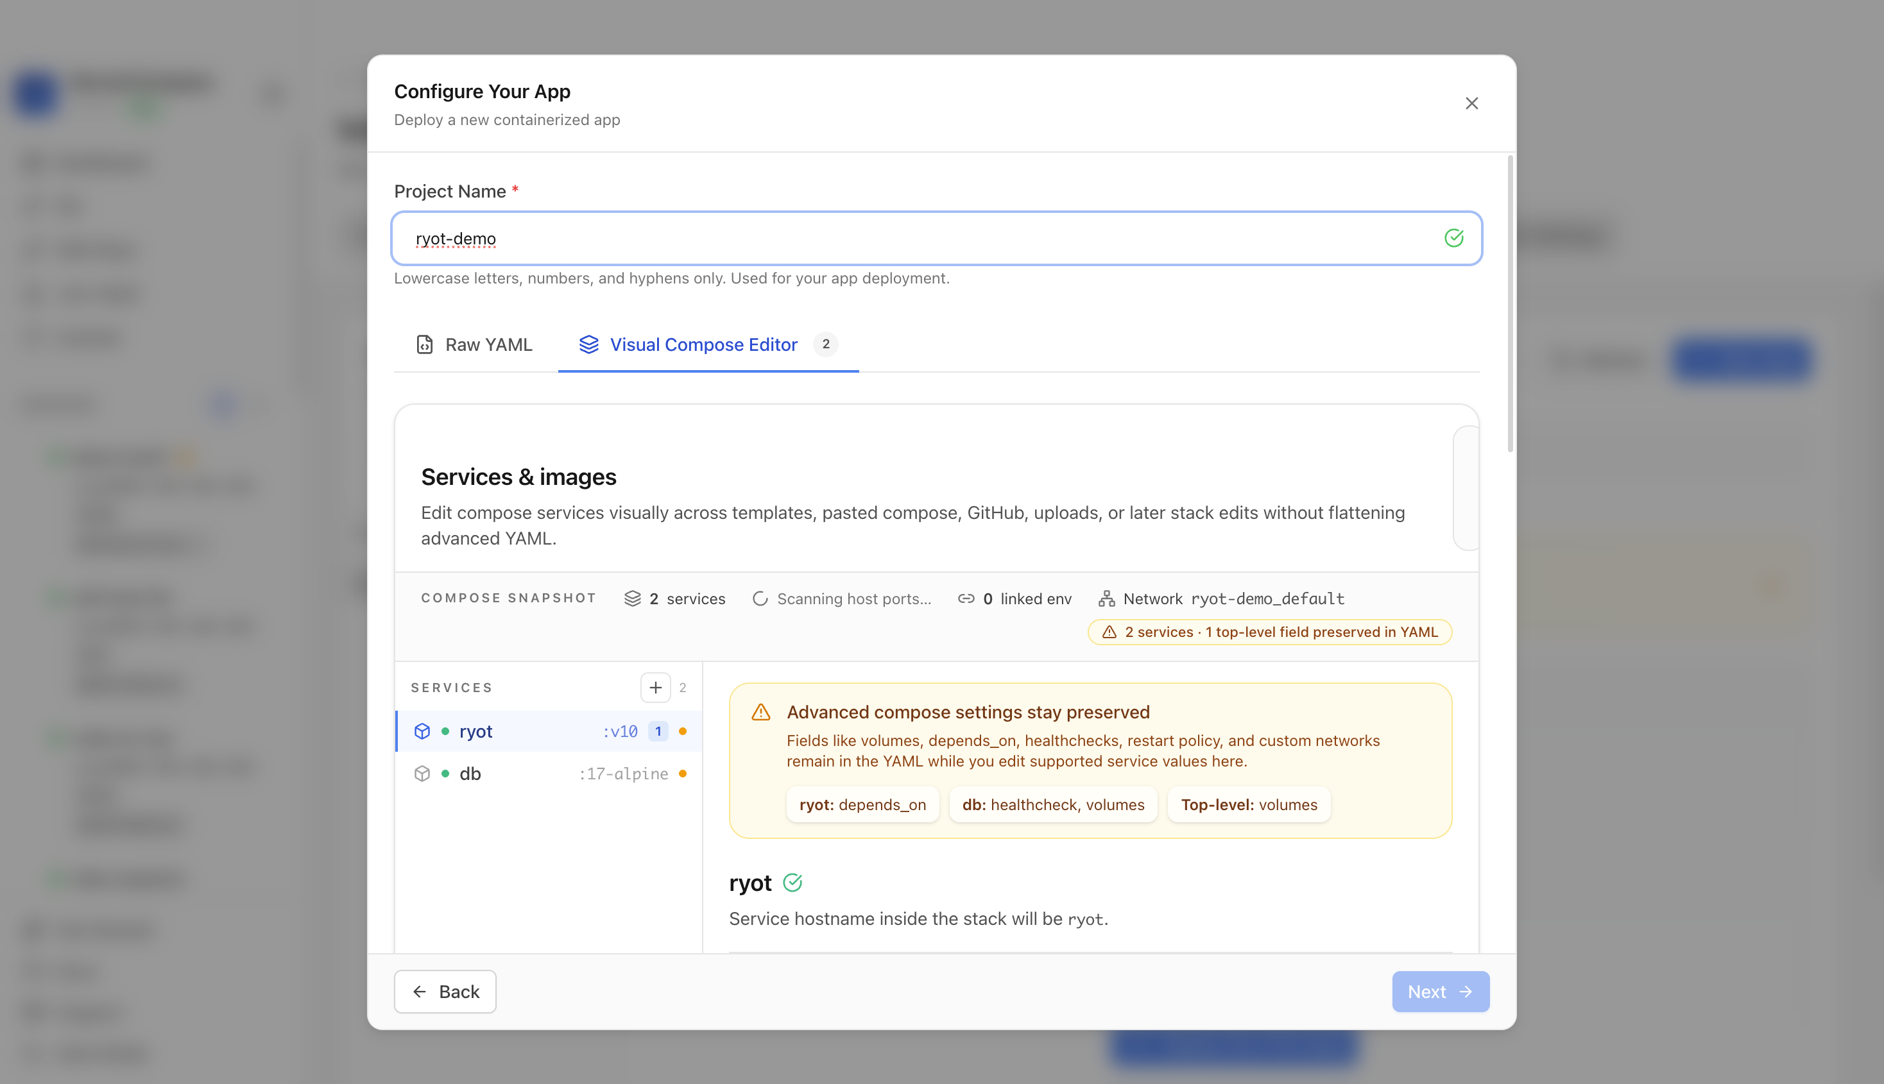Proceed with the Next button

(x=1440, y=992)
